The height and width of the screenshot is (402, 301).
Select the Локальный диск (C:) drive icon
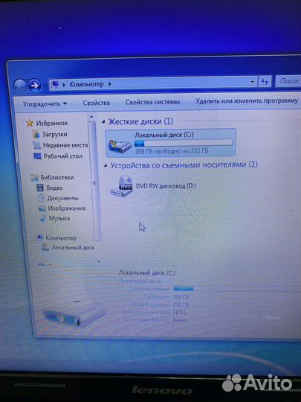coord(120,146)
